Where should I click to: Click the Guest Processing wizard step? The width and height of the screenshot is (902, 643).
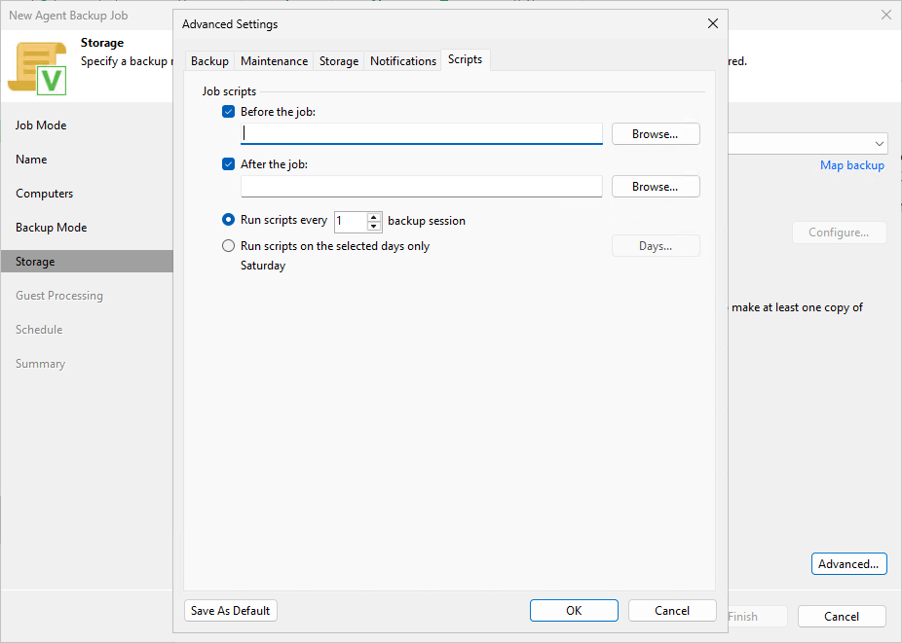[x=59, y=296]
